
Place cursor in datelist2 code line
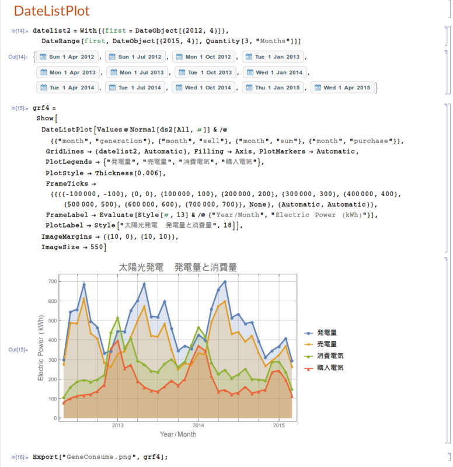point(130,31)
